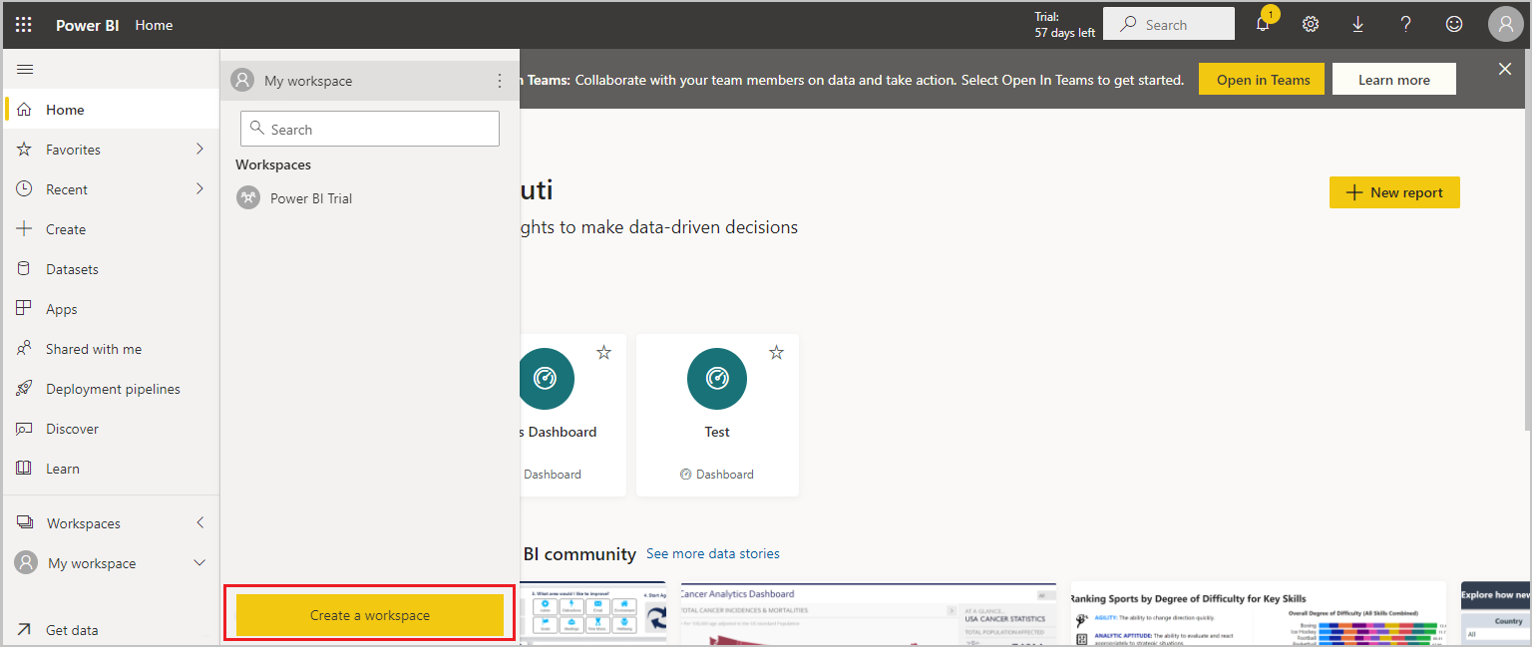Expand the Favorites chevron
The width and height of the screenshot is (1532, 647).
click(x=199, y=150)
